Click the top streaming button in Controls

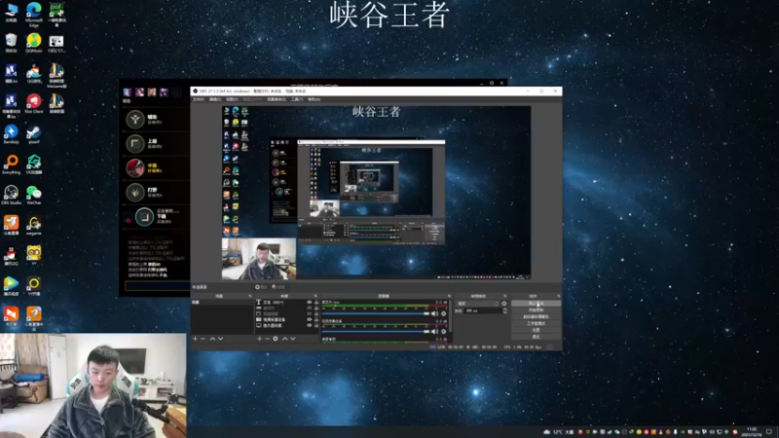point(536,303)
